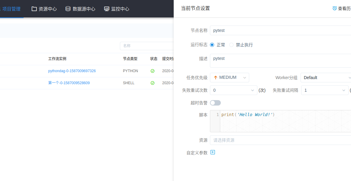Click the 状态 column header
Viewport: 351px width, 181px height.
click(154, 59)
